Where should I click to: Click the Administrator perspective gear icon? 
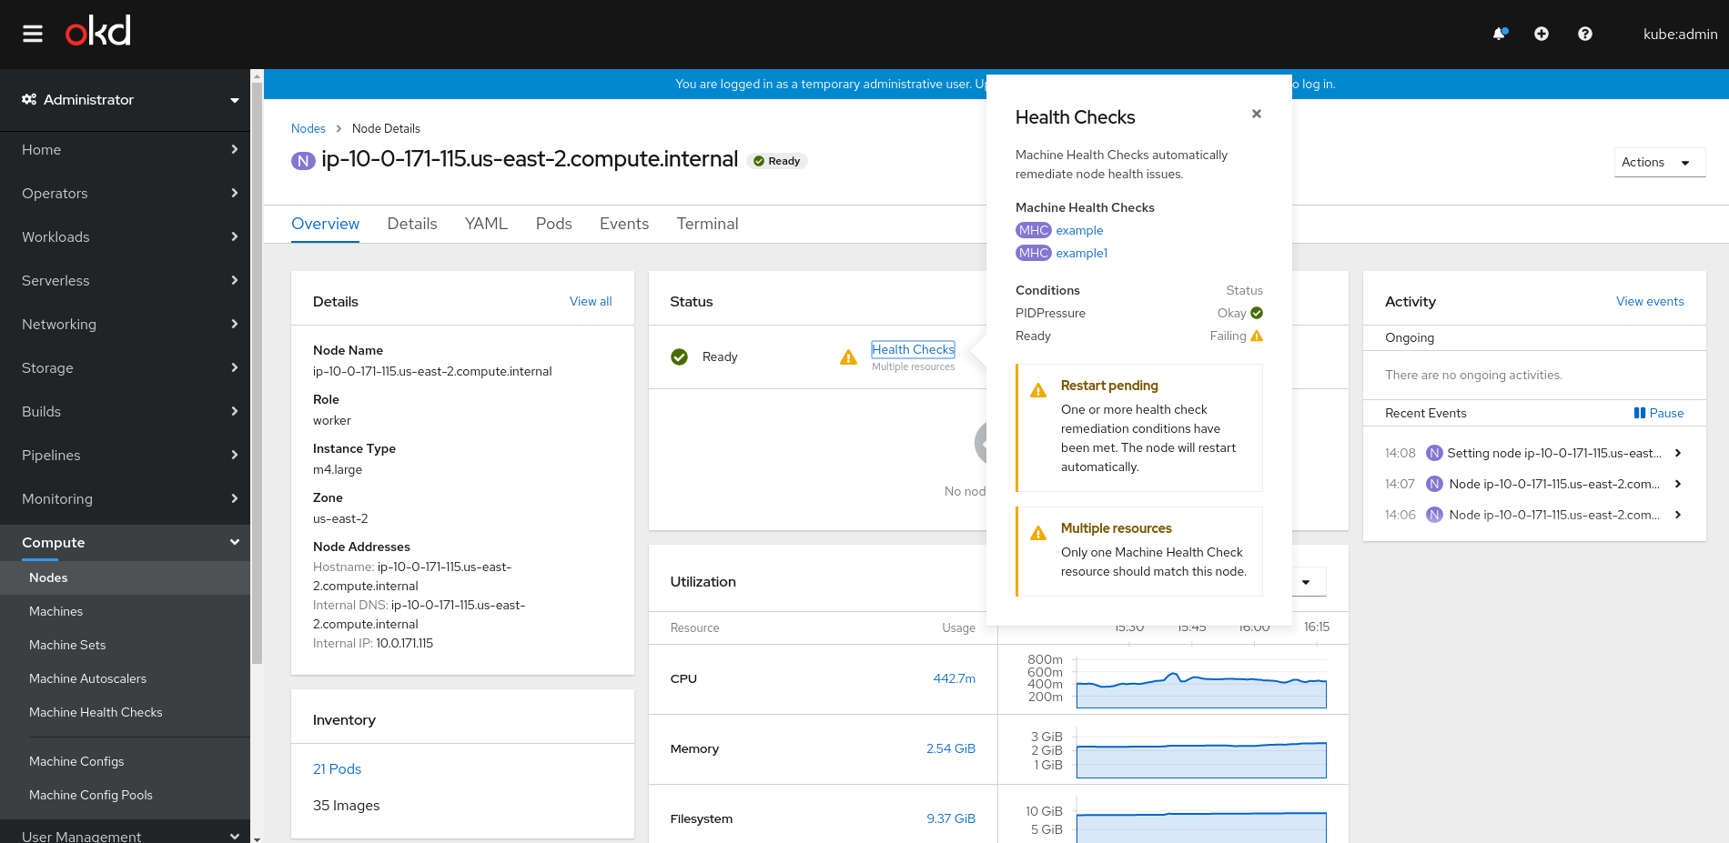pyautogui.click(x=29, y=99)
